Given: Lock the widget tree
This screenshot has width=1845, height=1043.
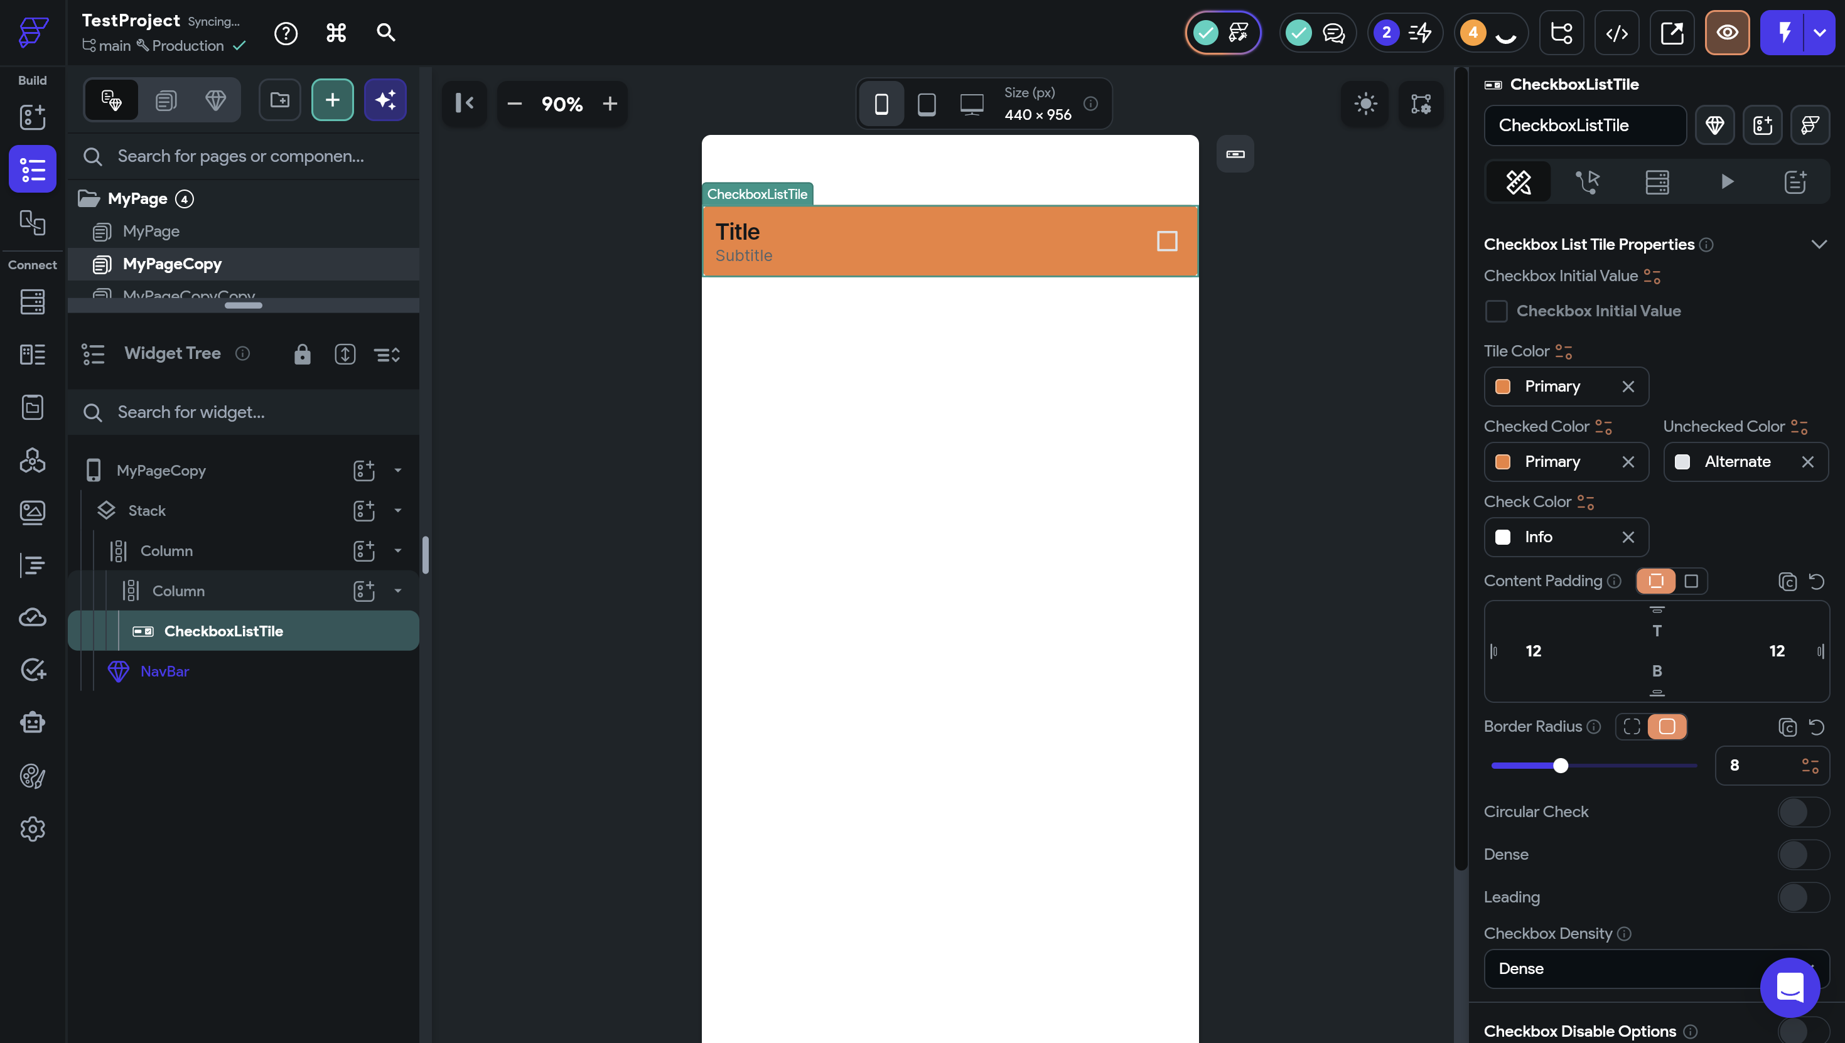Looking at the screenshot, I should [x=302, y=354].
